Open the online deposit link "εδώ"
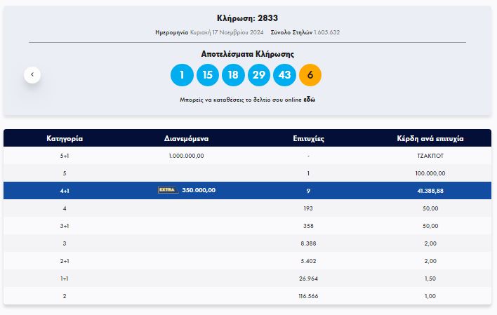This screenshot has height=315, width=497. 310,100
